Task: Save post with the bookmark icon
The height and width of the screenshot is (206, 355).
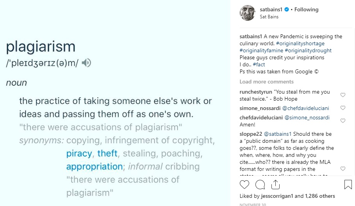Action: pyautogui.click(x=348, y=184)
